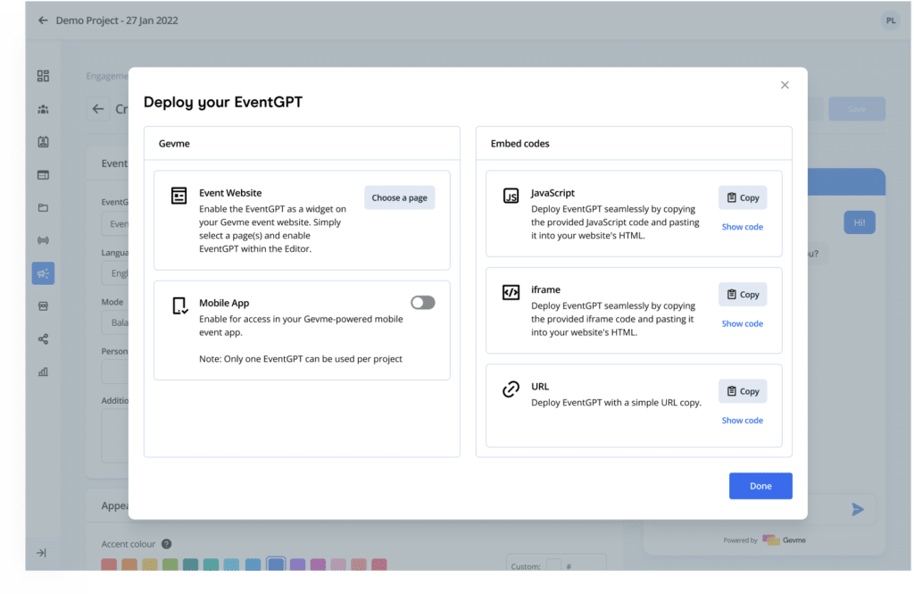The height and width of the screenshot is (594, 914).
Task: Open the engagement megaphone sidebar icon
Action: point(43,273)
